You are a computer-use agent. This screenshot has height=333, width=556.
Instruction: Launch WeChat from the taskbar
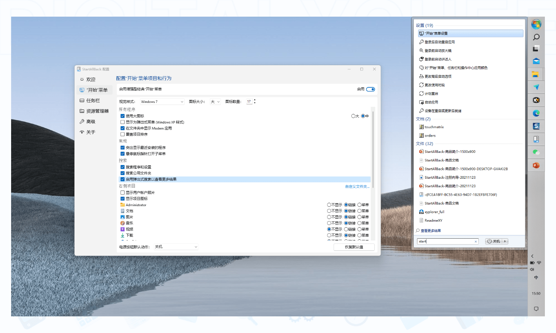536,152
